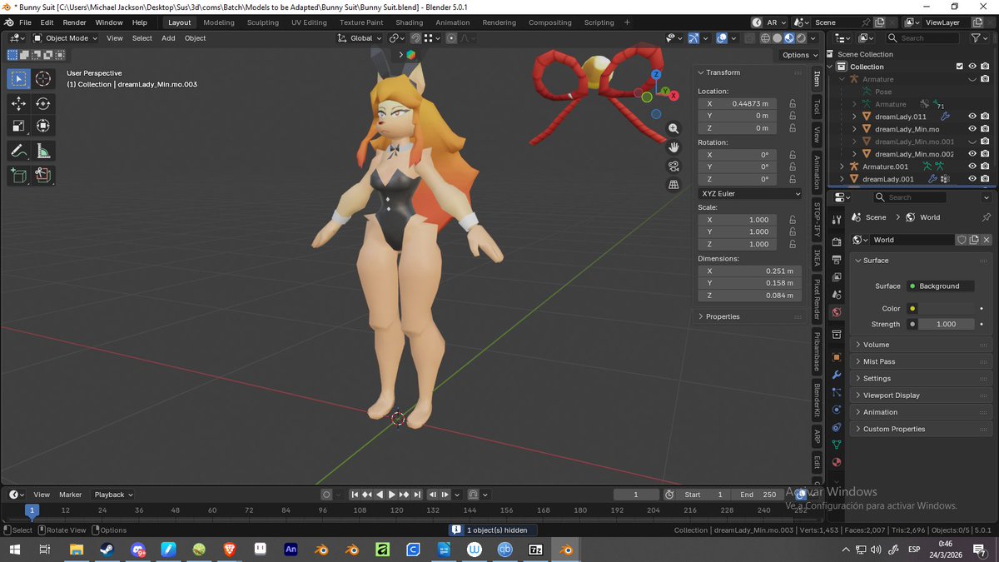This screenshot has height=562, width=999.
Task: Hide Armature.001 in viewport
Action: click(x=972, y=167)
